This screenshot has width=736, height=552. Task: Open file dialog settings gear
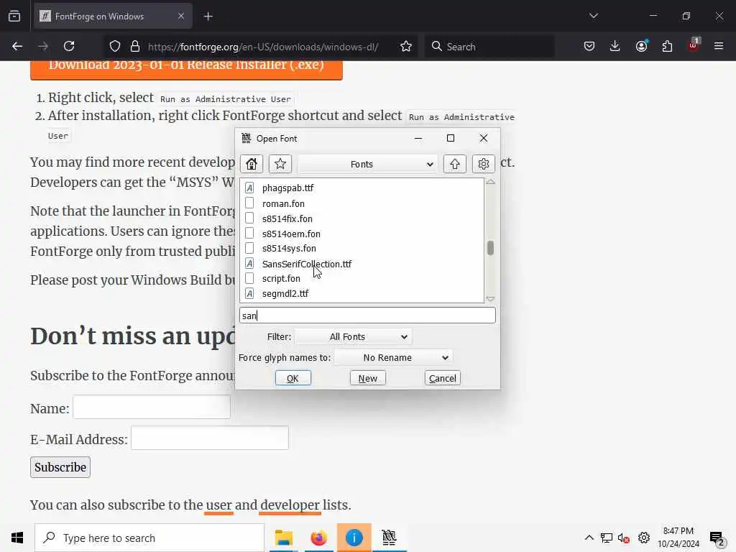[x=484, y=164]
